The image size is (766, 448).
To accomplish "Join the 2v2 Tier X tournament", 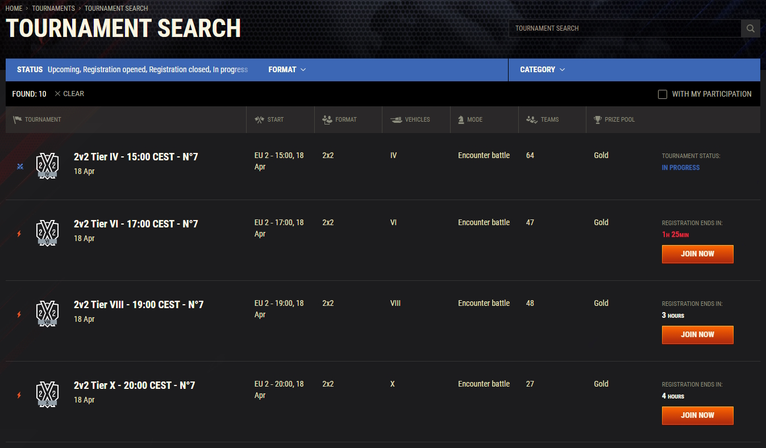I will 697,416.
